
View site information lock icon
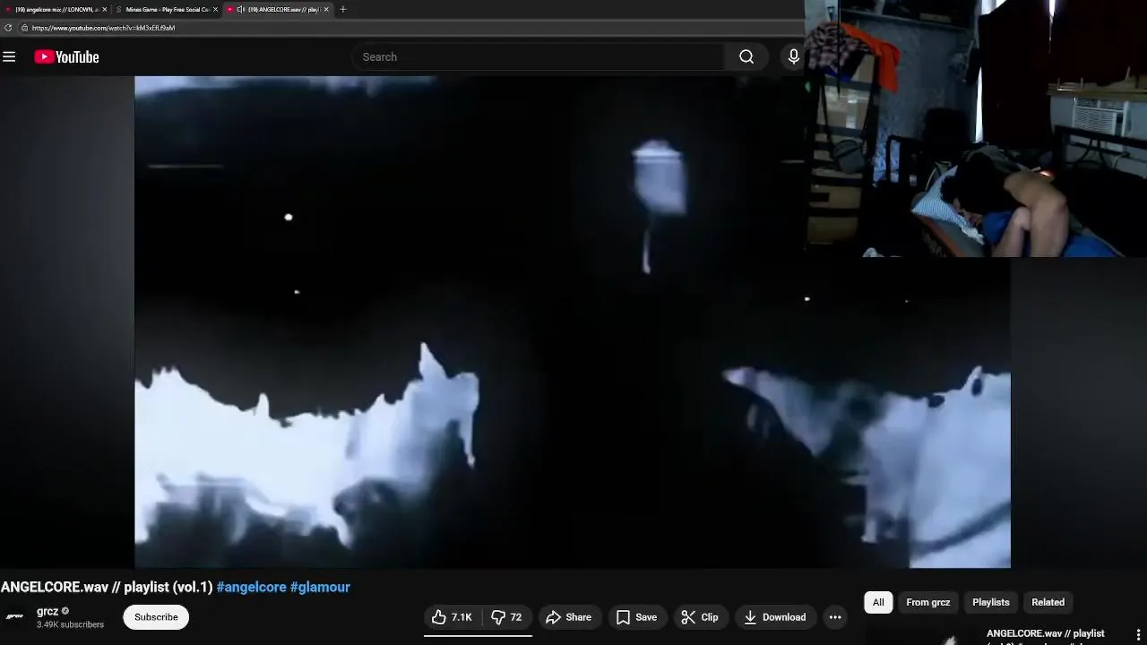(24, 28)
